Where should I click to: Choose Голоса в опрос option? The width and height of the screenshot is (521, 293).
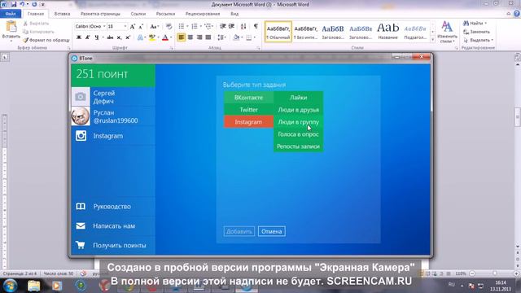(299, 134)
